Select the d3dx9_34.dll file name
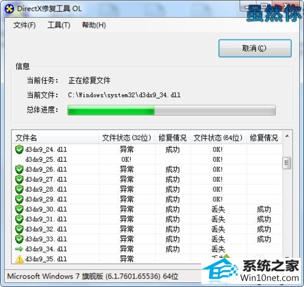 46,249
